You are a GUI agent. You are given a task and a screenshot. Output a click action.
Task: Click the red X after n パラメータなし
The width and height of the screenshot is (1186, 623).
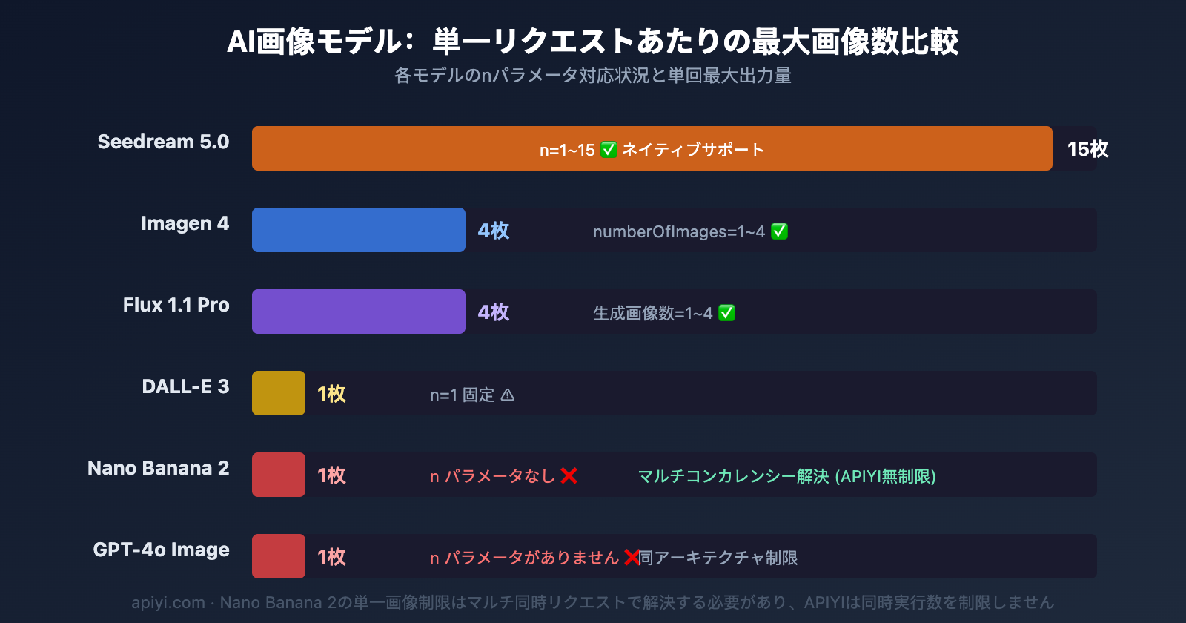coord(569,476)
